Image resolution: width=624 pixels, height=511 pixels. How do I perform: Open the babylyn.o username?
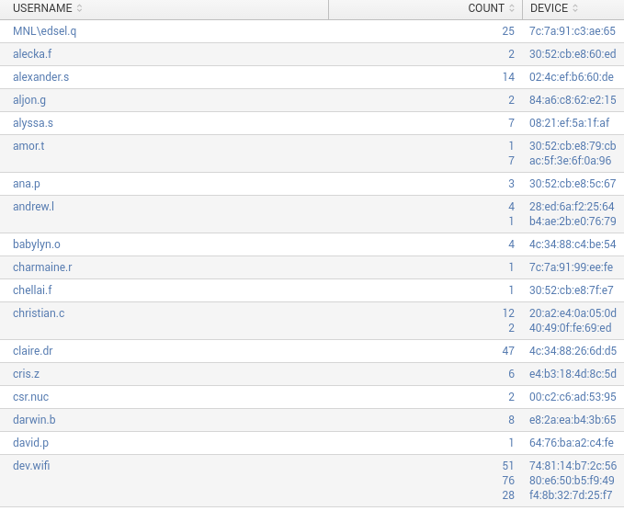click(37, 244)
